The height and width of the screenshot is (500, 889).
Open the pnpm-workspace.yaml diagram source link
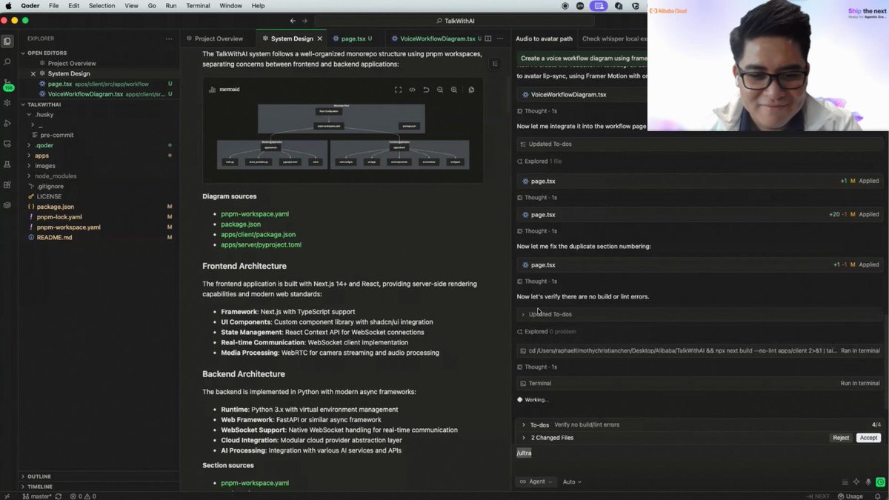pyautogui.click(x=255, y=214)
